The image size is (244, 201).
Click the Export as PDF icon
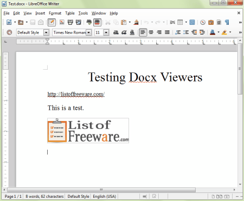click(62, 22)
